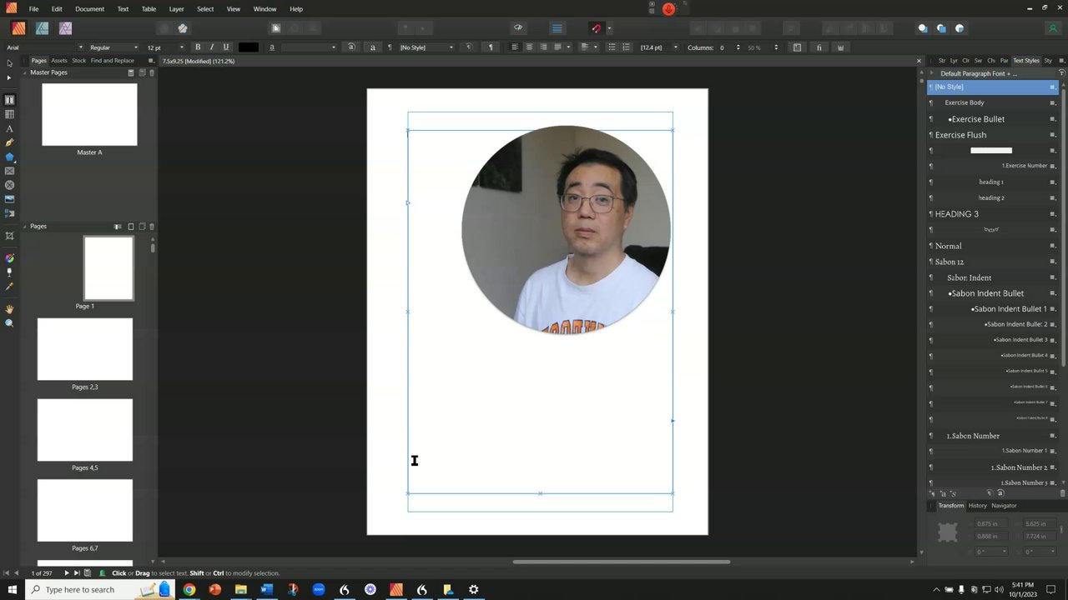Apply the HEADING 3 text style
This screenshot has height=600, width=1068.
pyautogui.click(x=957, y=214)
